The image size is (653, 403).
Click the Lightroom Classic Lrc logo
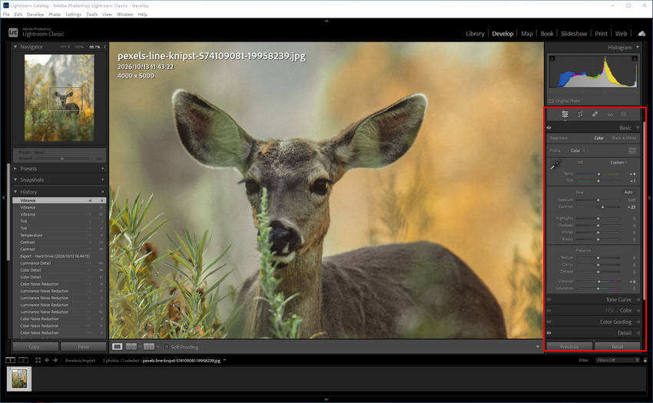[x=13, y=32]
